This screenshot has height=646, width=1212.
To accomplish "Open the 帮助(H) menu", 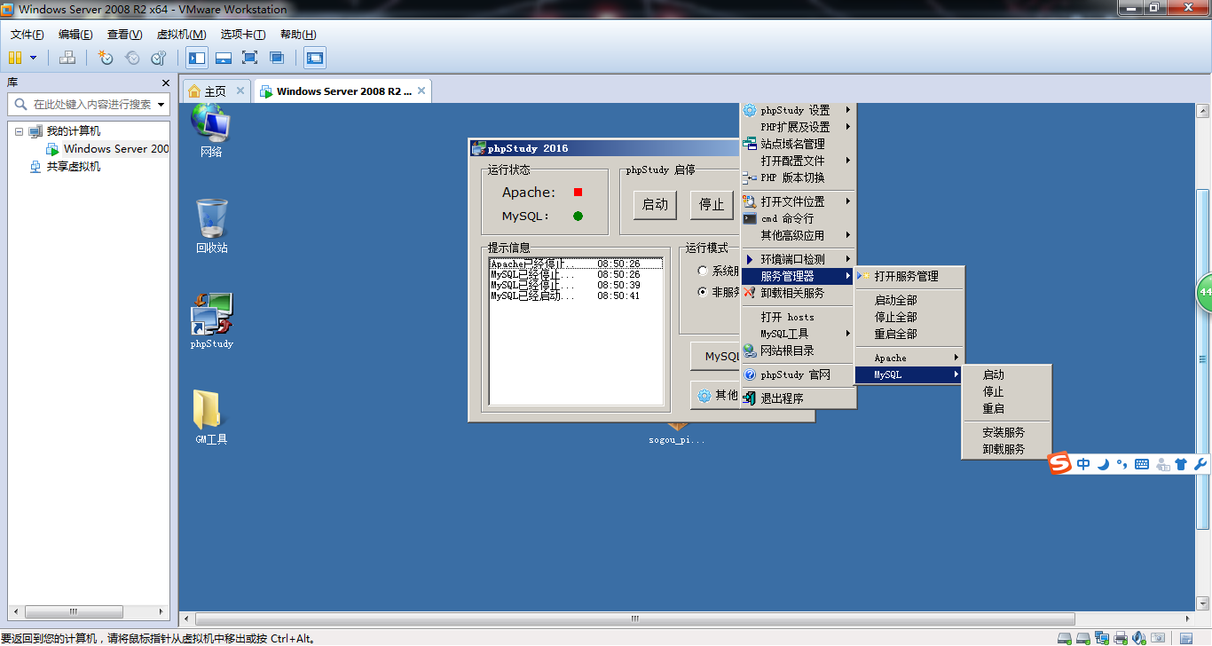I will coord(298,35).
